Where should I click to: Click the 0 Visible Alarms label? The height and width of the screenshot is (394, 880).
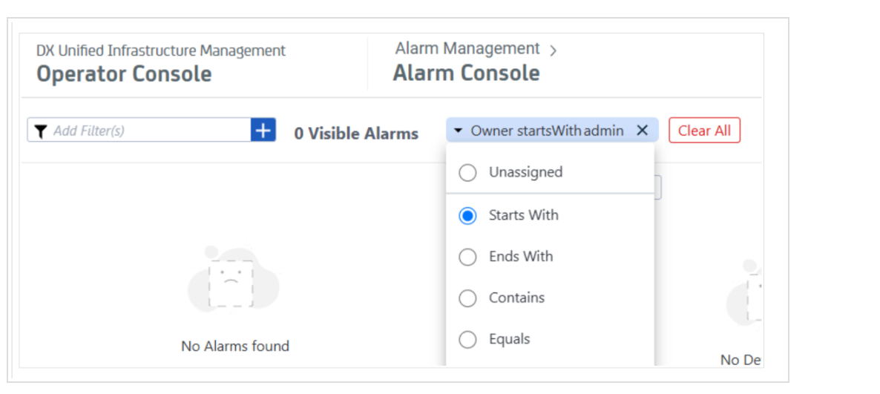tap(356, 134)
